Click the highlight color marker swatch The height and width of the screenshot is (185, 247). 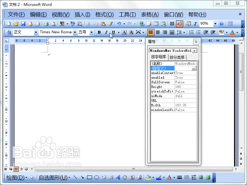tap(221, 32)
